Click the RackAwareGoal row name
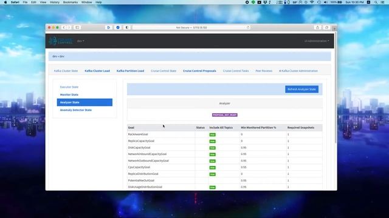The height and width of the screenshot is (218, 389). (x=138, y=134)
